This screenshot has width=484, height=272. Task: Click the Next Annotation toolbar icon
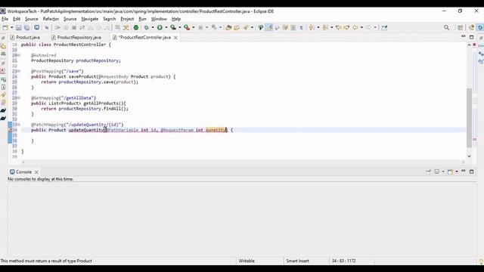point(312,28)
